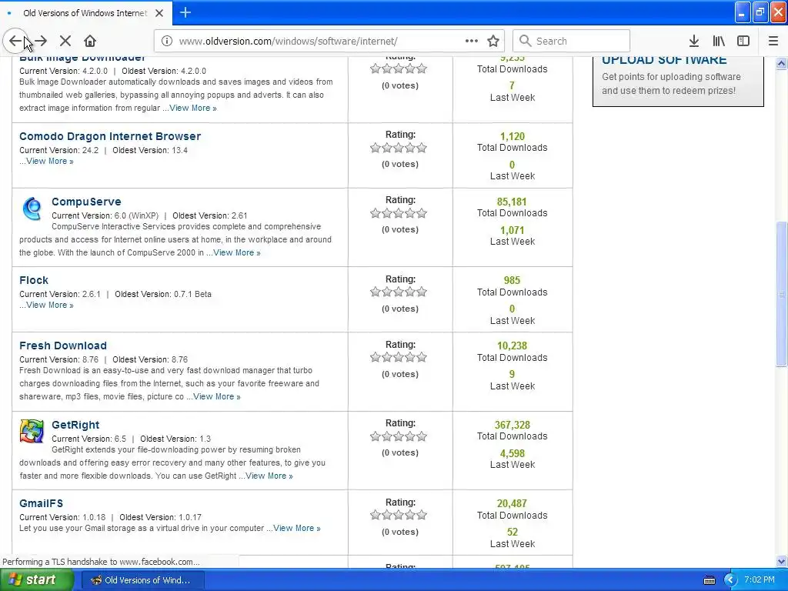Click the Upload Software banner heading
The image size is (788, 591).
(664, 60)
